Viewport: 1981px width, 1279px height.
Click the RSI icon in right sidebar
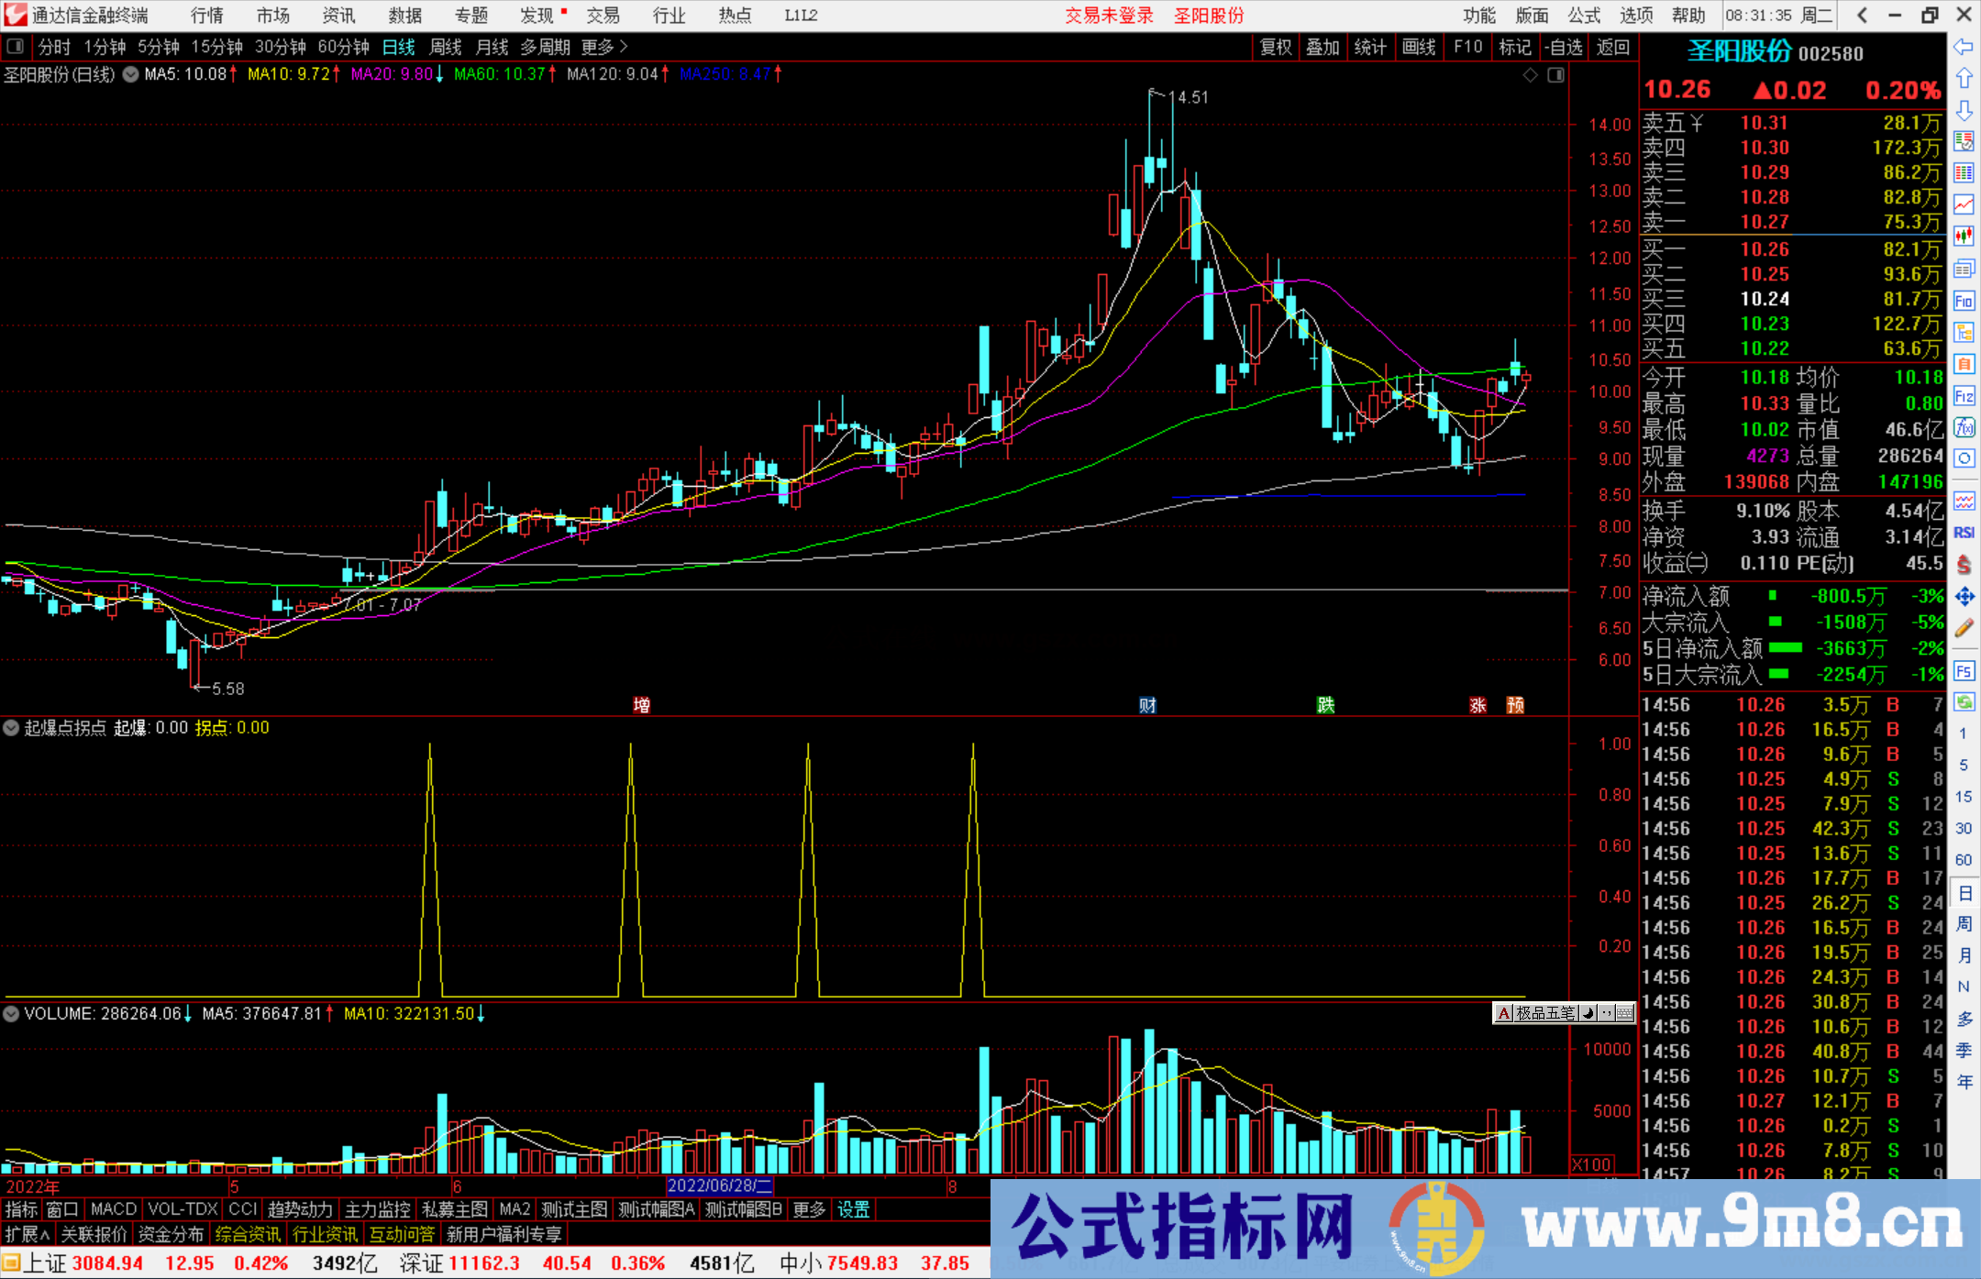[1964, 533]
